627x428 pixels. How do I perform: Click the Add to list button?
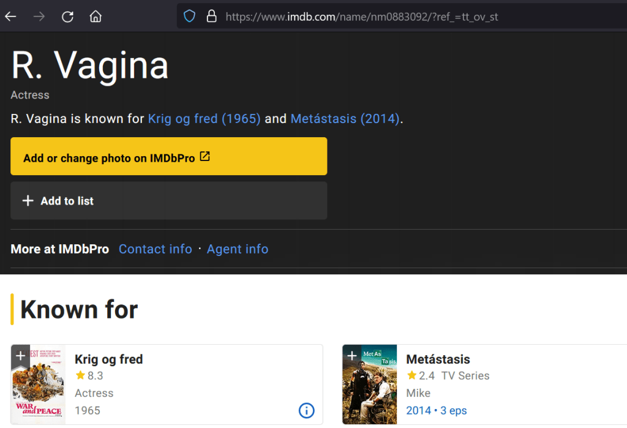[x=168, y=201]
